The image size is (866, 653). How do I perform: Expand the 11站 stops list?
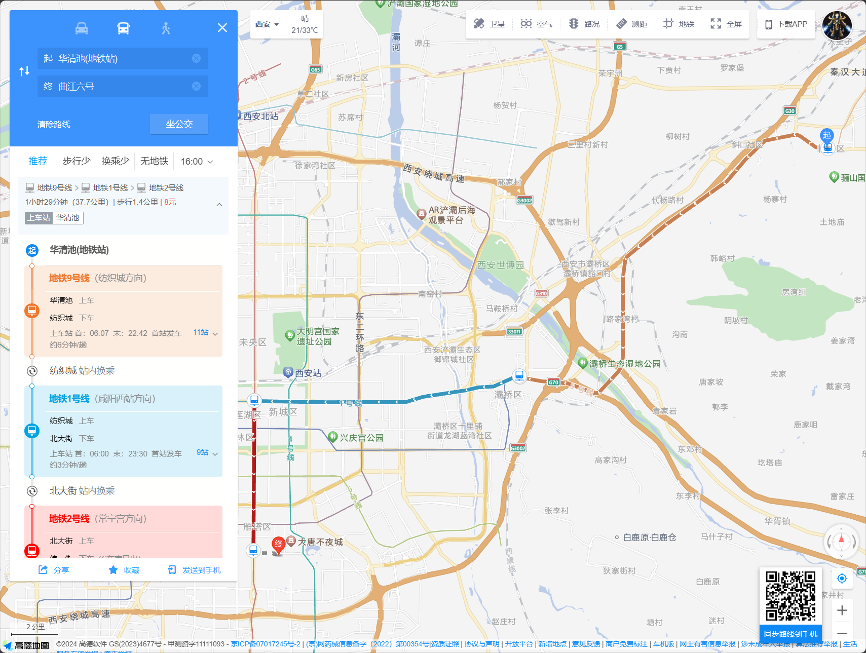click(x=205, y=333)
